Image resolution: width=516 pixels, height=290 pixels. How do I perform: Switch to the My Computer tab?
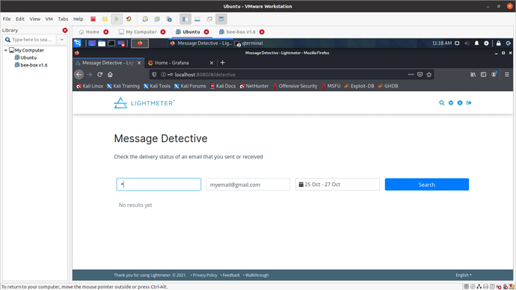point(138,32)
